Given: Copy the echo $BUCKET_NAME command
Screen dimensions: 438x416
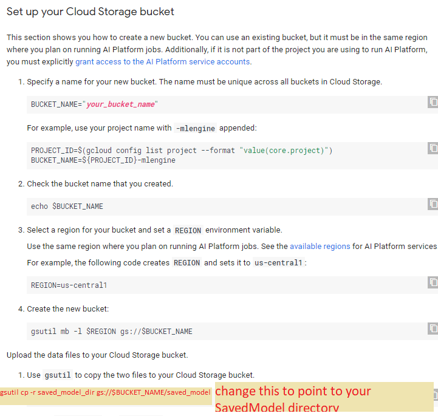Looking at the screenshot, I should pyautogui.click(x=433, y=203).
